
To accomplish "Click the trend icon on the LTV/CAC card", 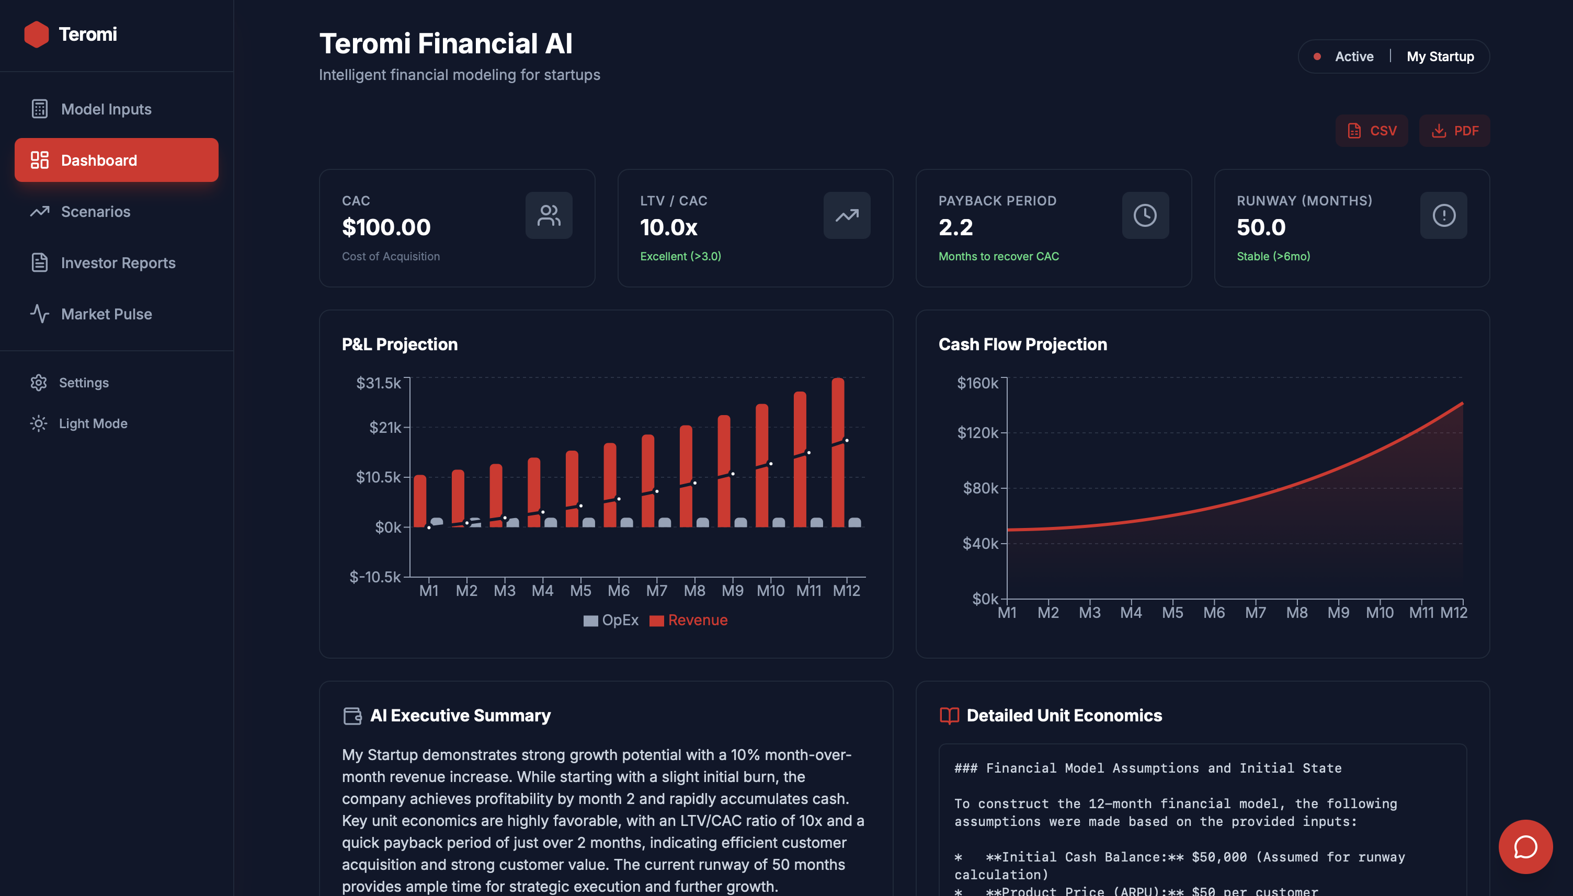I will coord(847,215).
